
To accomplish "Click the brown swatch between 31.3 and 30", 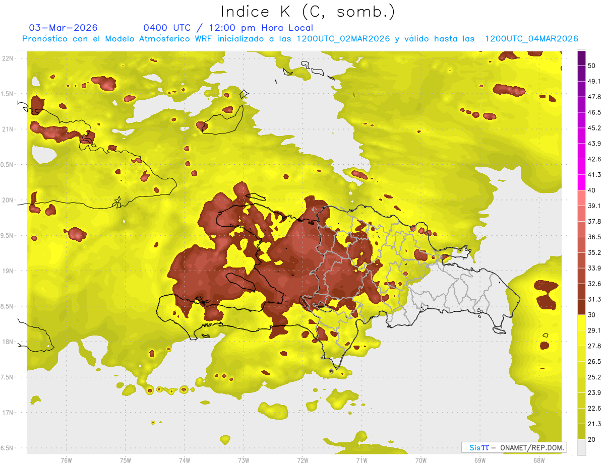I will point(581,307).
